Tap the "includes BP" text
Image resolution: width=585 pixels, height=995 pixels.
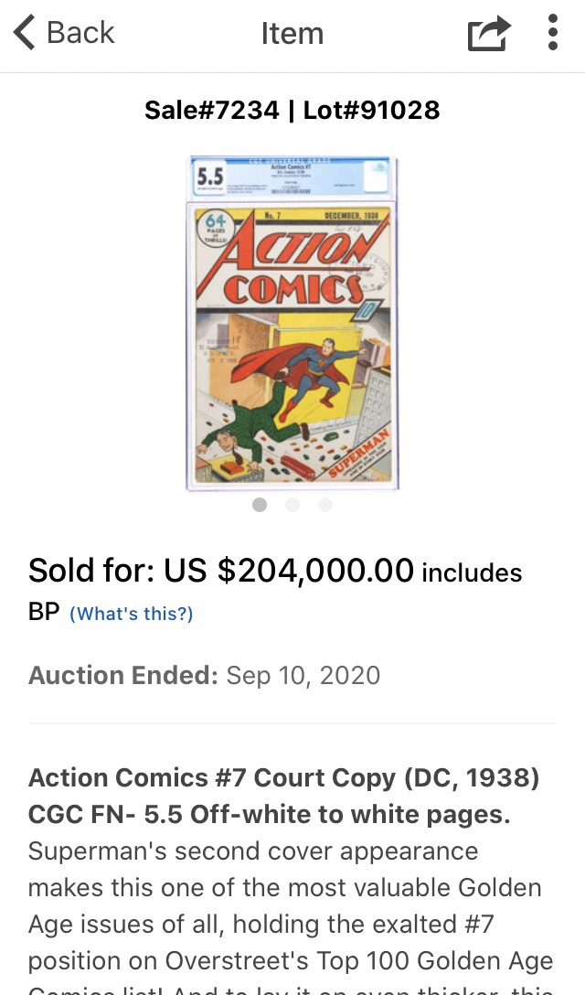pos(472,573)
